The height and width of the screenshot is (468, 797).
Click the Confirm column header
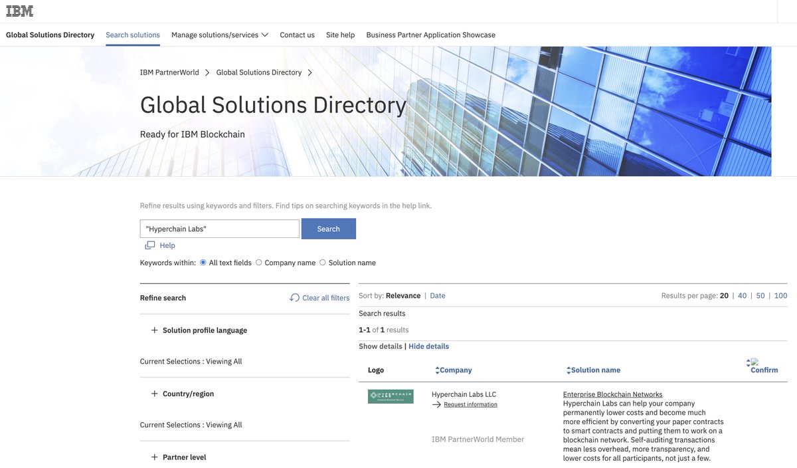tap(764, 370)
